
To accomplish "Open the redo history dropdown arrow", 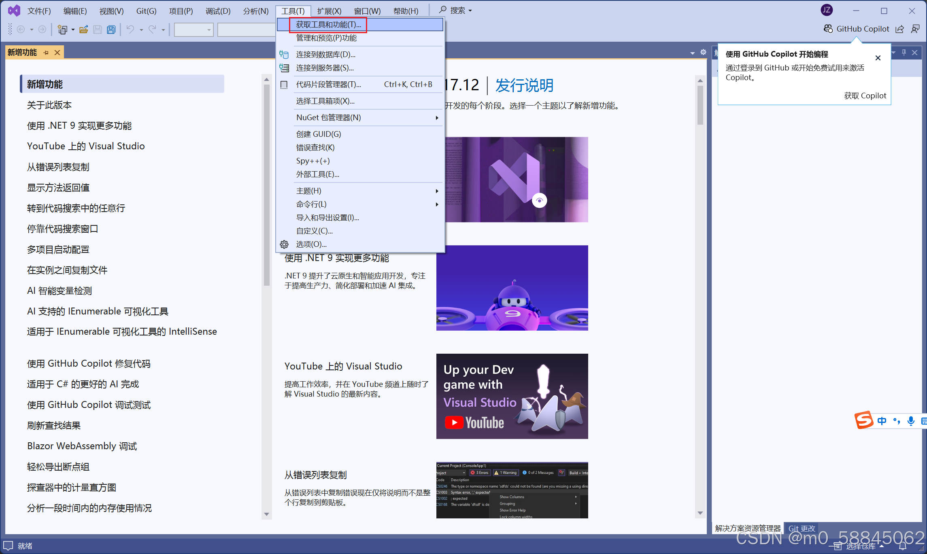I will click(x=163, y=30).
